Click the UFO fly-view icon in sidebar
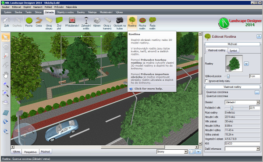The image size is (263, 162). (x=6, y=103)
